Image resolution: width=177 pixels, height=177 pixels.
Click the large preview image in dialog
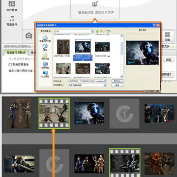143,53
